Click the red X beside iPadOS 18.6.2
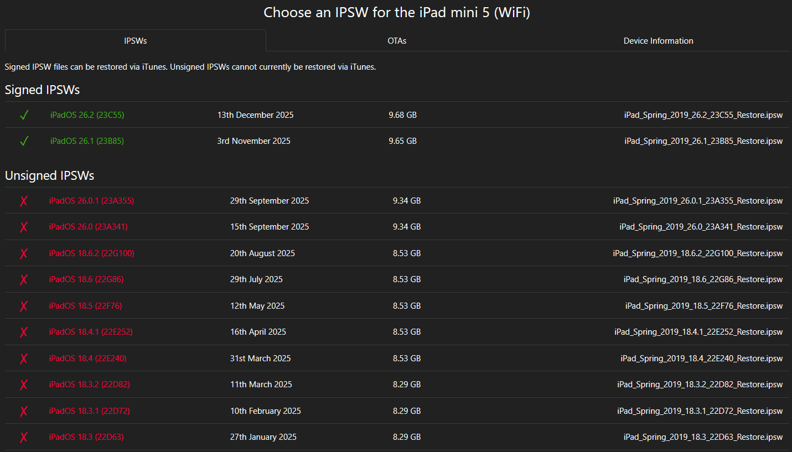This screenshot has width=792, height=452. pos(24,253)
